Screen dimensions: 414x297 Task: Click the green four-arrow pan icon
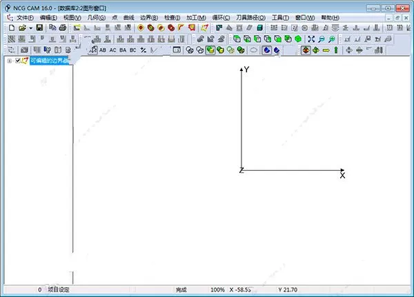coord(316,50)
